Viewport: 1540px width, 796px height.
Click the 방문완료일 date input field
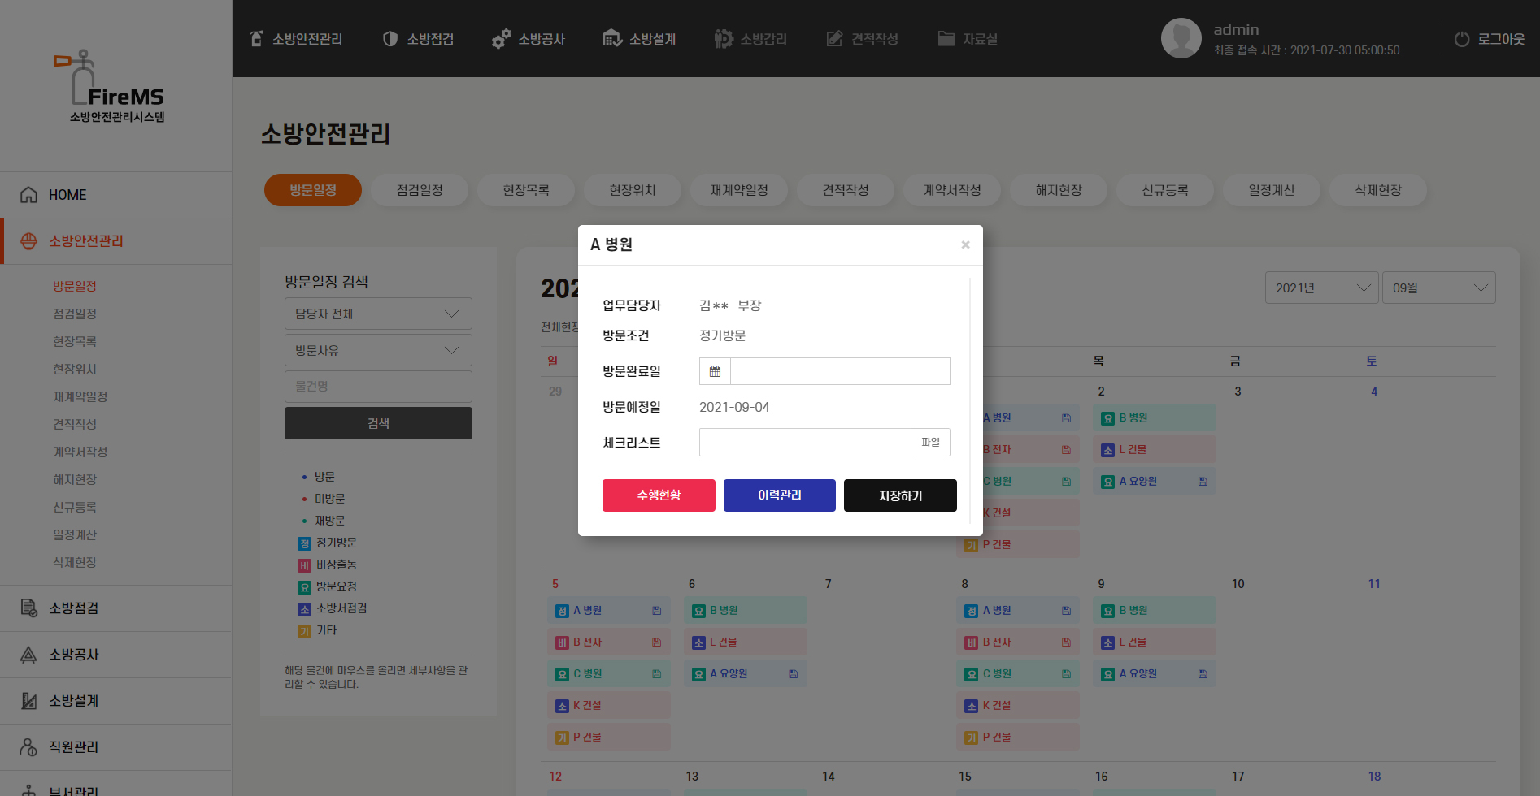point(840,371)
